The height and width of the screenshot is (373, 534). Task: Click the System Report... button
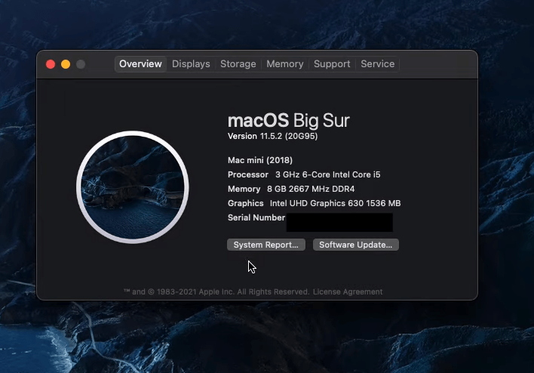click(x=266, y=245)
